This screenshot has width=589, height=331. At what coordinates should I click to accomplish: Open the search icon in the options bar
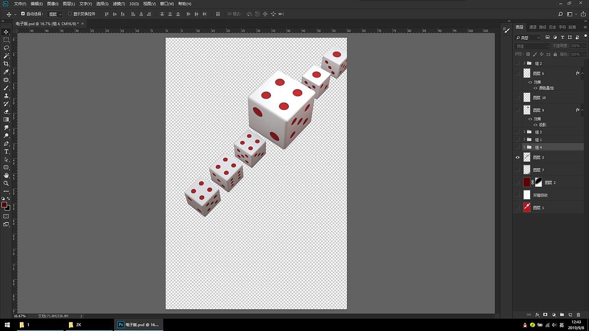[x=560, y=14]
